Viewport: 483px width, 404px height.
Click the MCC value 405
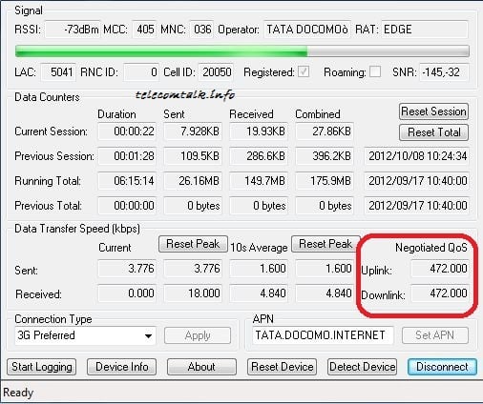point(145,30)
